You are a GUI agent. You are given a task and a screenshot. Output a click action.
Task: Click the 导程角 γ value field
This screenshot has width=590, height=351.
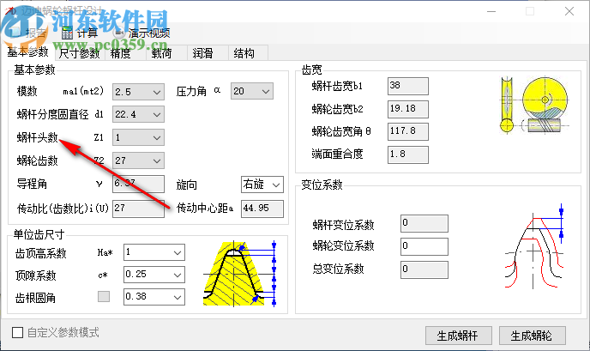tap(138, 185)
